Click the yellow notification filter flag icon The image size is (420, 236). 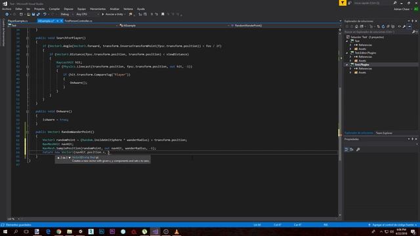pyautogui.click(x=343, y=3)
